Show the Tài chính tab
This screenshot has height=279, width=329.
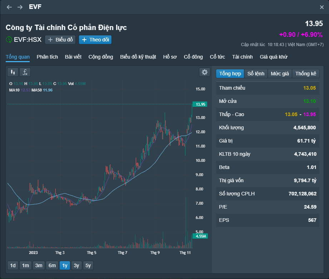click(x=242, y=57)
